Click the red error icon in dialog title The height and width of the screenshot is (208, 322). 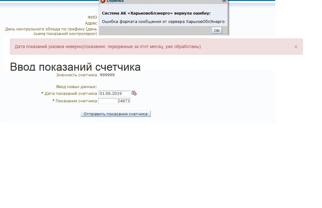coord(103,1)
